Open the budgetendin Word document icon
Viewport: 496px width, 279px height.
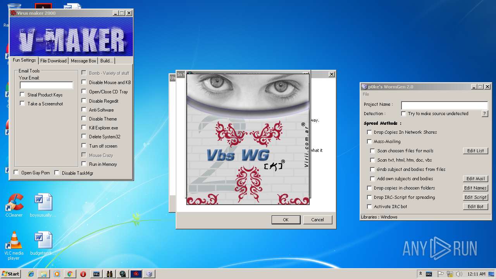pyautogui.click(x=43, y=244)
